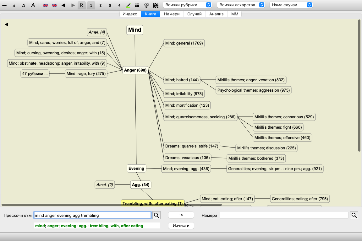Click the green highlighter marker icon

click(x=128, y=5)
